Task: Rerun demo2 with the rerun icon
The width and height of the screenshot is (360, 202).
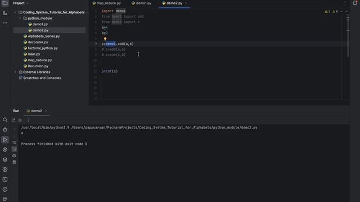Action: click(13, 120)
